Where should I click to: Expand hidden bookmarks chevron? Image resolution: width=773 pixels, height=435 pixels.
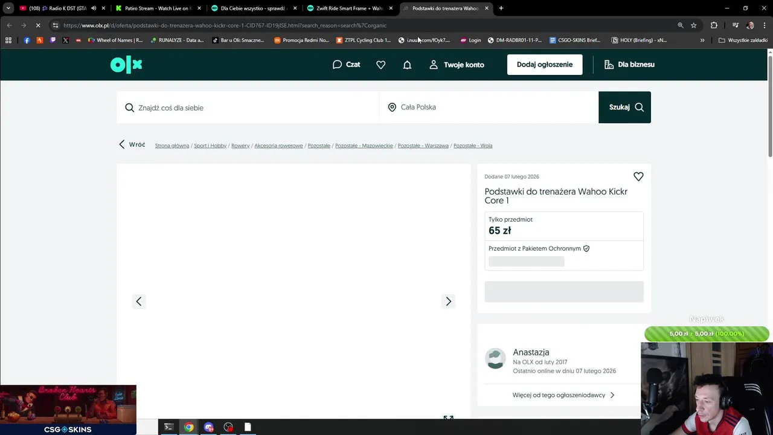tap(702, 40)
